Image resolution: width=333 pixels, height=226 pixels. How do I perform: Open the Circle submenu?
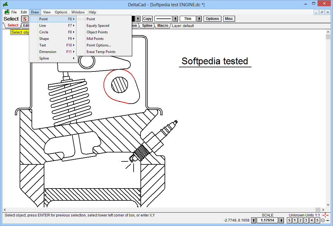pos(53,32)
